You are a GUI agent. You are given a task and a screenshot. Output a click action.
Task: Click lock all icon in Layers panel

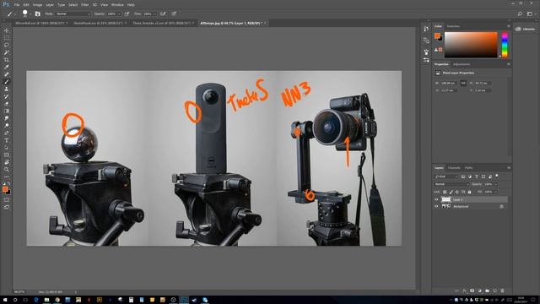pos(469,192)
